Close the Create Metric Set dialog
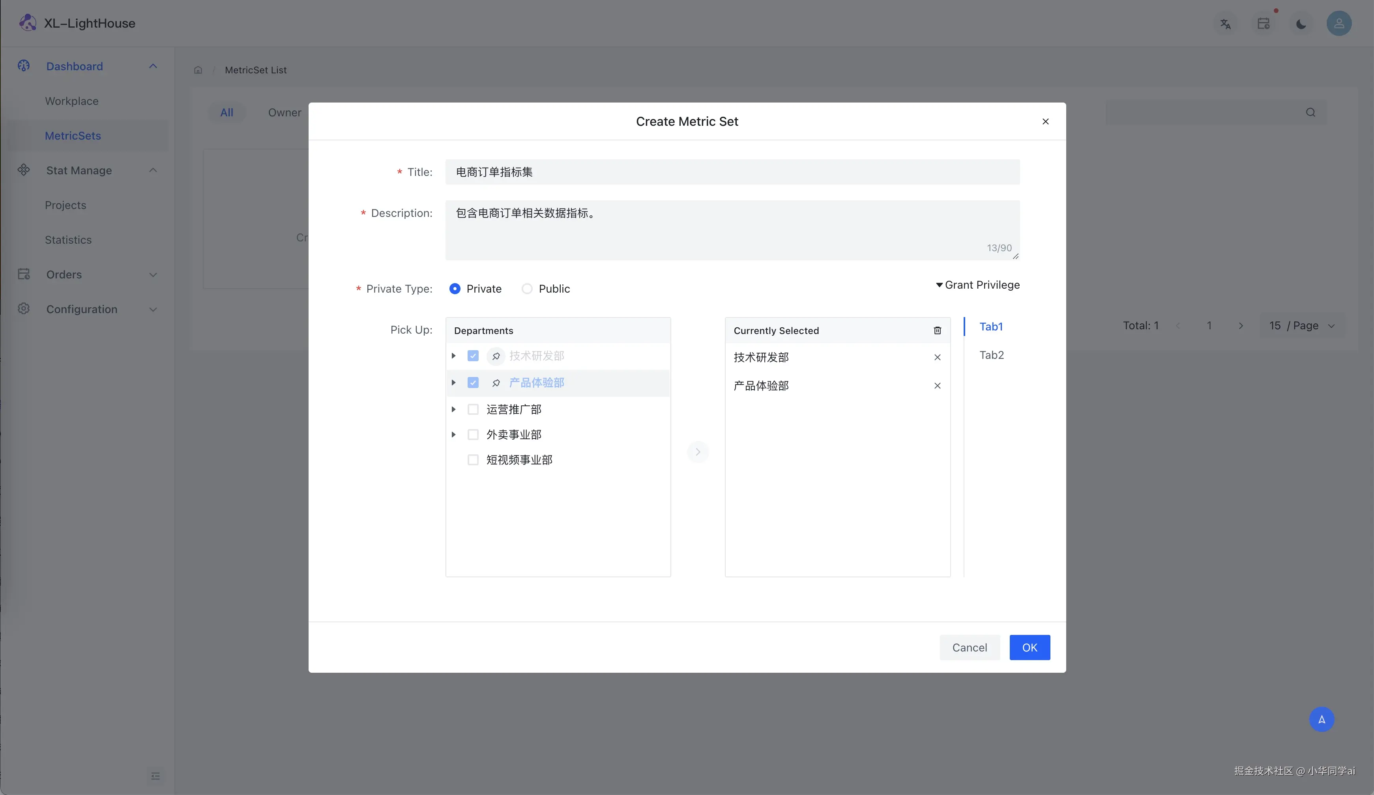Screen dimensions: 1374x795 (1045, 121)
